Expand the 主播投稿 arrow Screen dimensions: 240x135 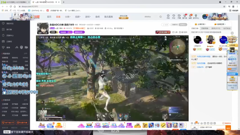coord(200,24)
